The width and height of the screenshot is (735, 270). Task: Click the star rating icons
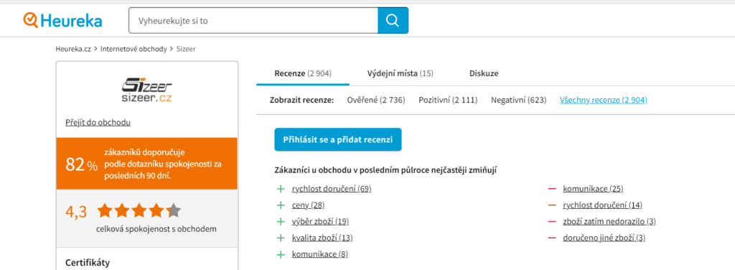[139, 211]
